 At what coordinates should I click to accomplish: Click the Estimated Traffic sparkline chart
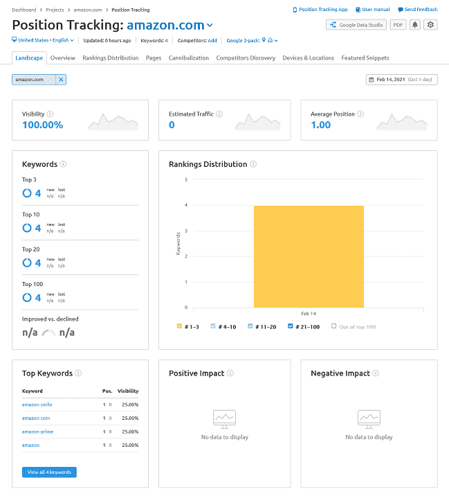point(257,122)
